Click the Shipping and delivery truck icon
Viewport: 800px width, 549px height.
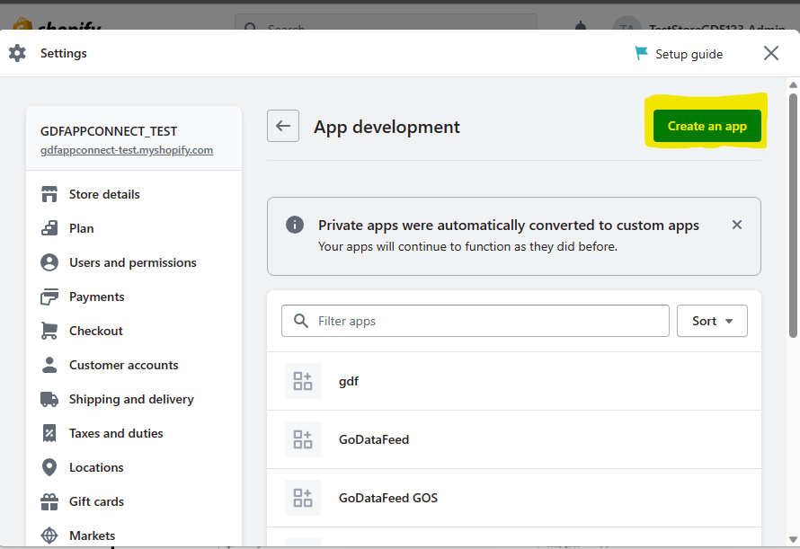49,399
